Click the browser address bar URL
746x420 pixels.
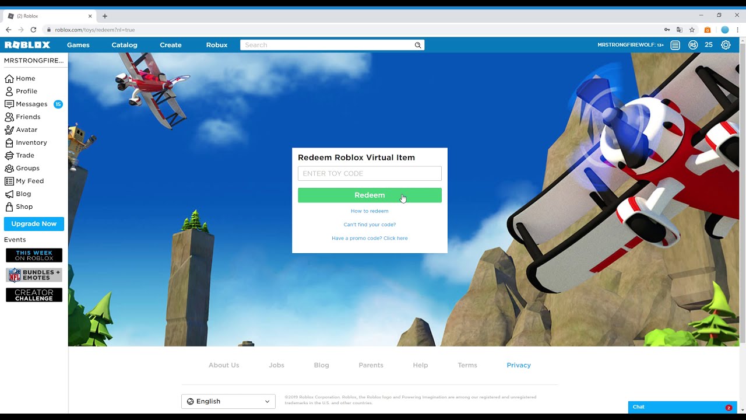95,30
